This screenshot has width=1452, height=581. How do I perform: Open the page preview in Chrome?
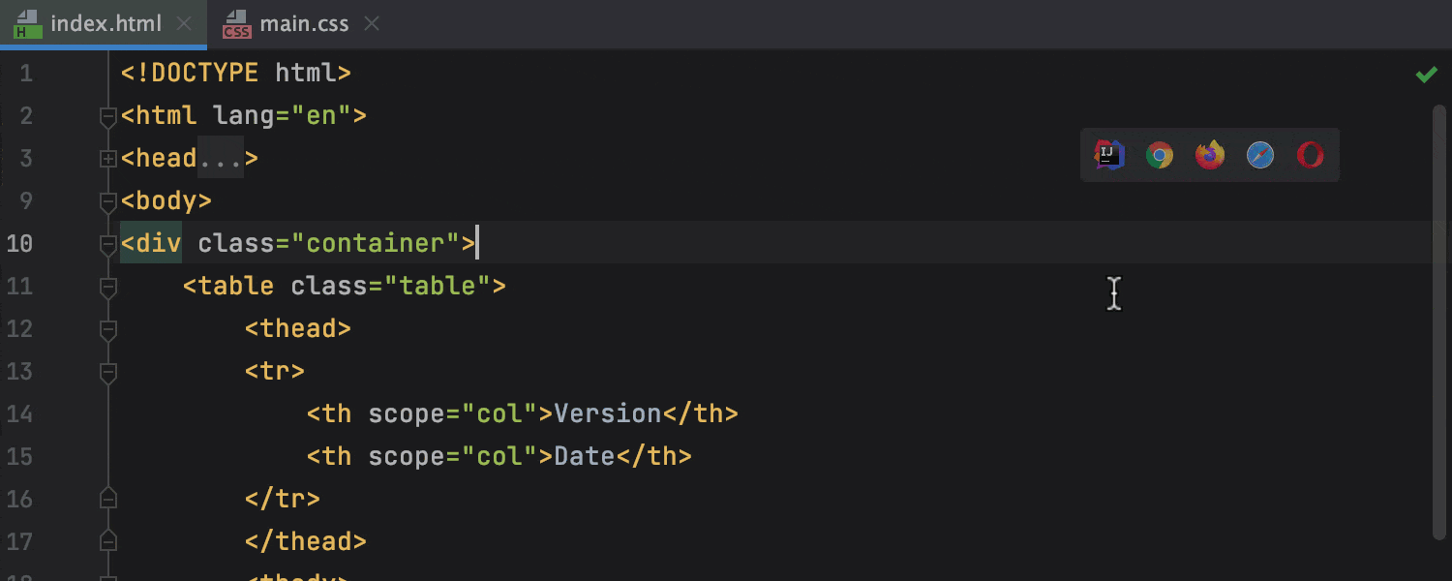(x=1159, y=155)
